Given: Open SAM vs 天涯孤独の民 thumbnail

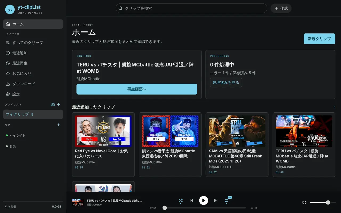Looking at the screenshot, I should pos(237,131).
